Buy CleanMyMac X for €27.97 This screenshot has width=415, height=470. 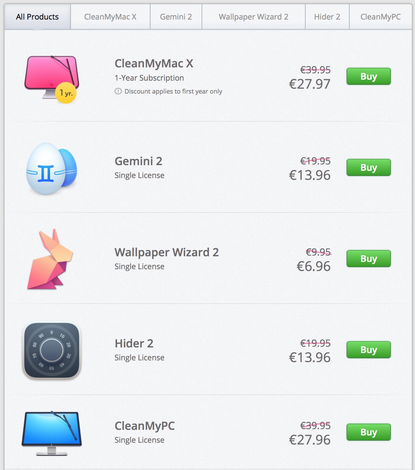[369, 76]
